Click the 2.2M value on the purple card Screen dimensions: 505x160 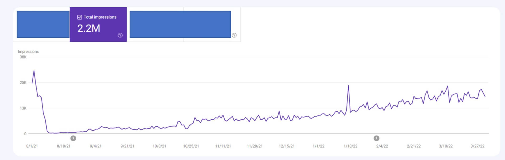coord(89,28)
